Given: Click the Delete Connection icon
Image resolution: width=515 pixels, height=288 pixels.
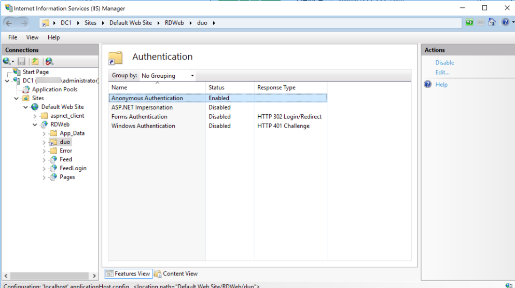Looking at the screenshot, I should point(49,61).
